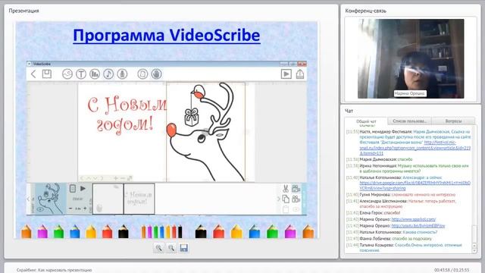Click the playback time counter at bottom right
This screenshot has height=273, width=485.
(452, 270)
